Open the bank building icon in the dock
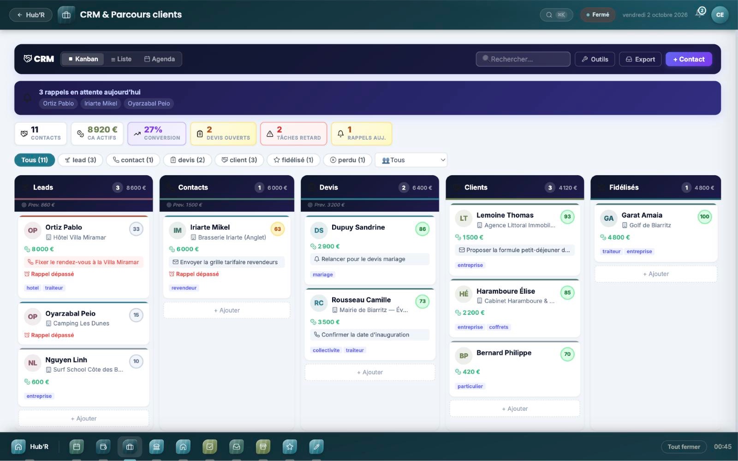738x461 pixels. coord(156,447)
